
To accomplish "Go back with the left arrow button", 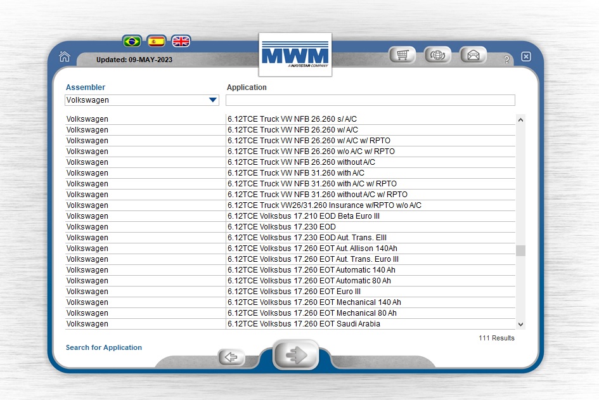I will (x=231, y=358).
